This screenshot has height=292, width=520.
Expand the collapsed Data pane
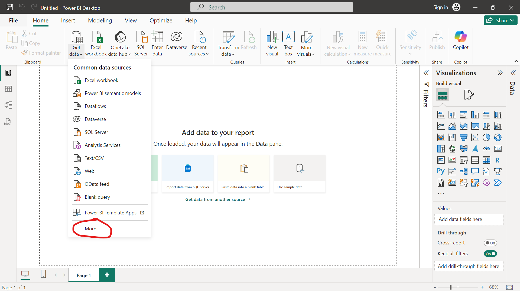tap(513, 73)
